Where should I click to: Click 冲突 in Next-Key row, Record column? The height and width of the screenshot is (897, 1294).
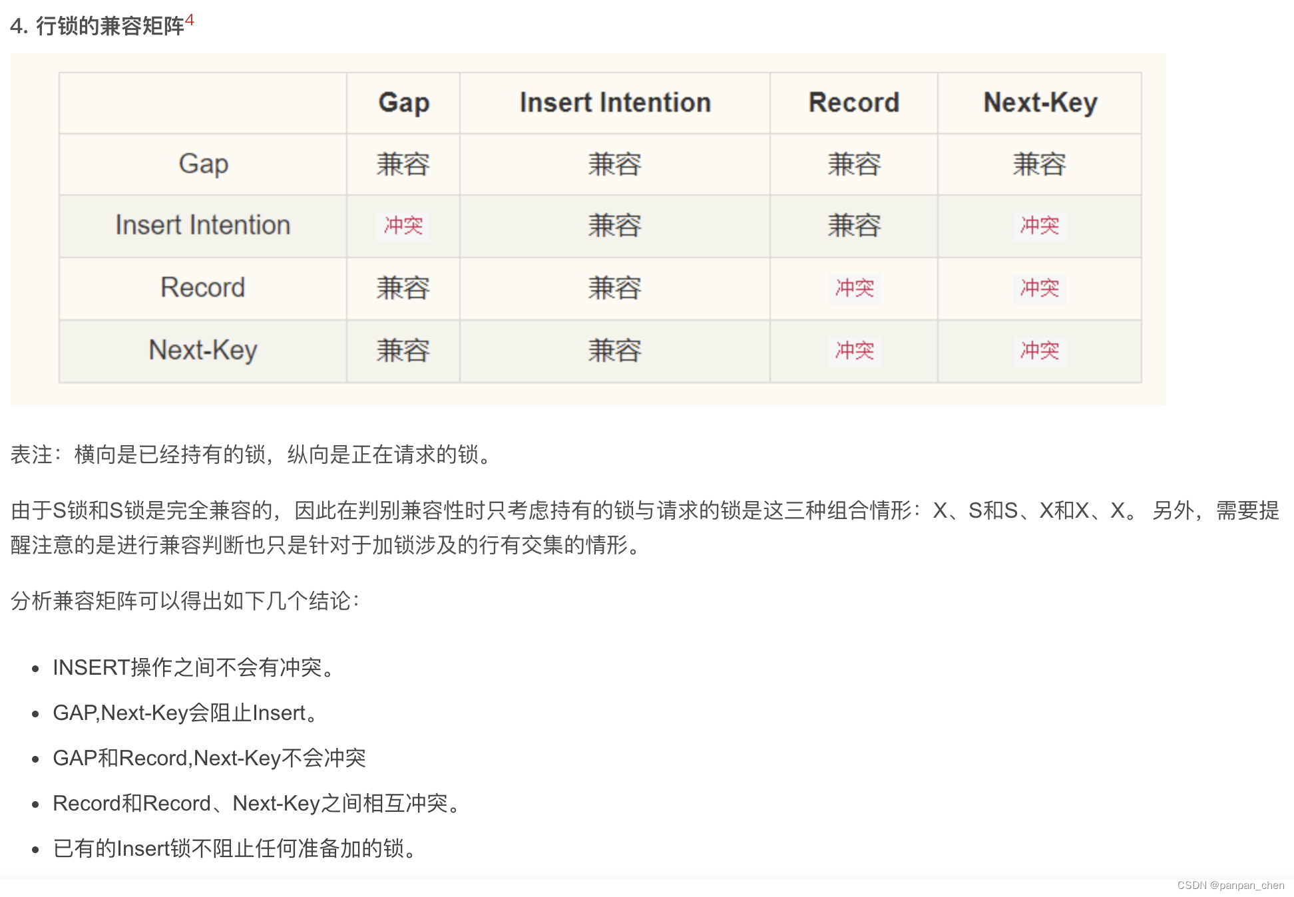click(854, 351)
